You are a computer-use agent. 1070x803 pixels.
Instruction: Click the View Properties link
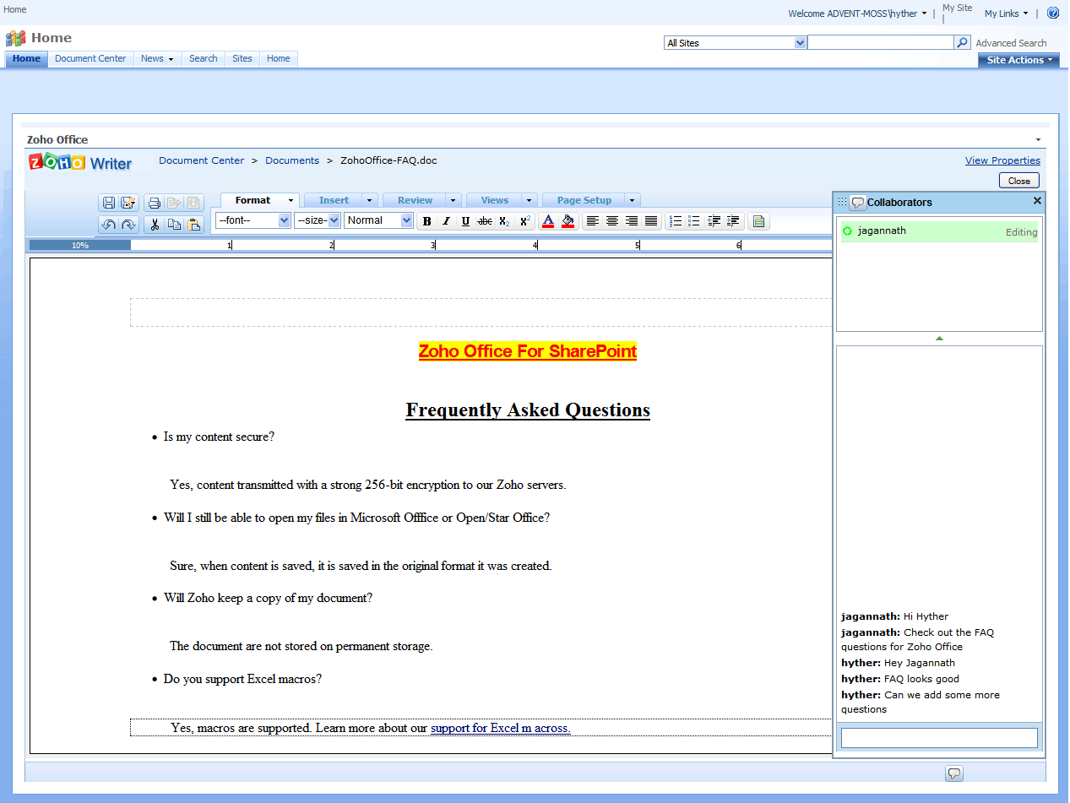click(1002, 160)
